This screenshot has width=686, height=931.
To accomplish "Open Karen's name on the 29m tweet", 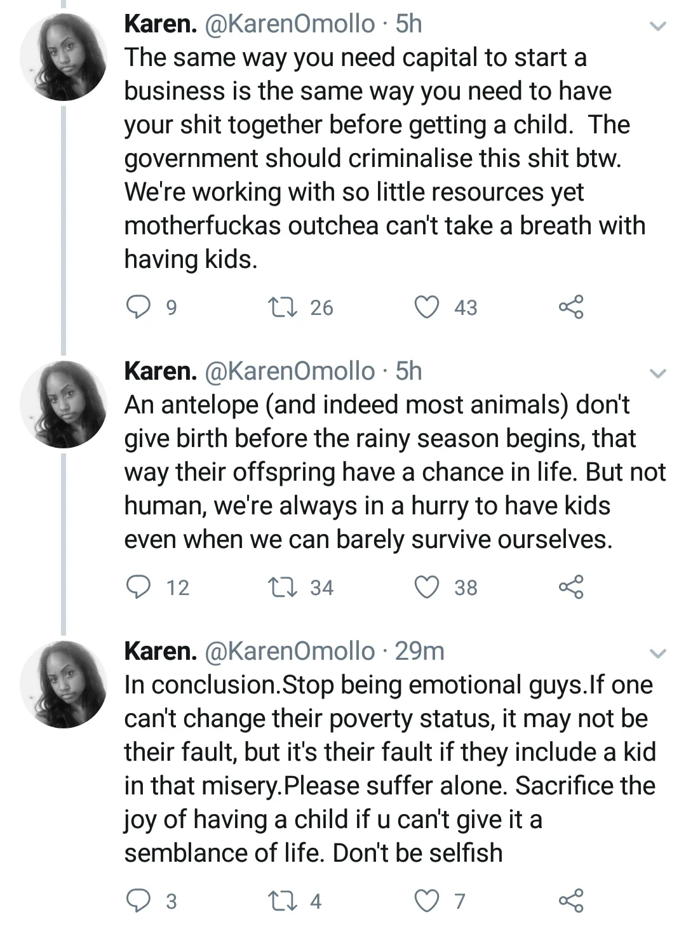I will pyautogui.click(x=160, y=651).
